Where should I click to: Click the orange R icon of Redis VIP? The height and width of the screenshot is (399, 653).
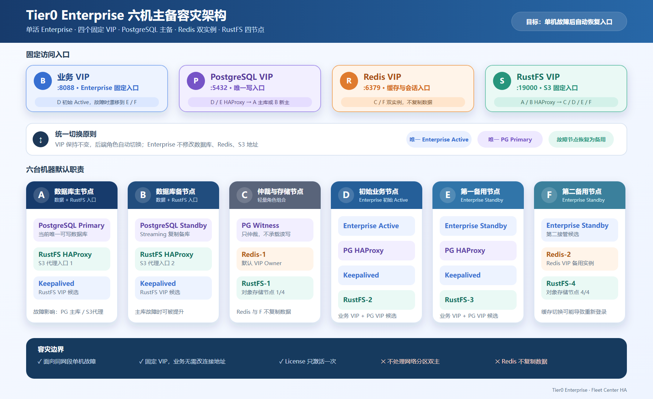pos(349,81)
